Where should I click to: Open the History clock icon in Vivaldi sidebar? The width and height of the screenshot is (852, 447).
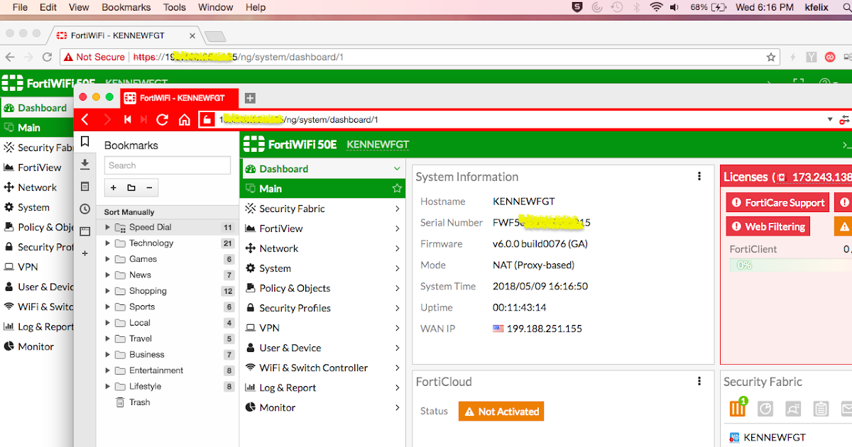coord(85,209)
